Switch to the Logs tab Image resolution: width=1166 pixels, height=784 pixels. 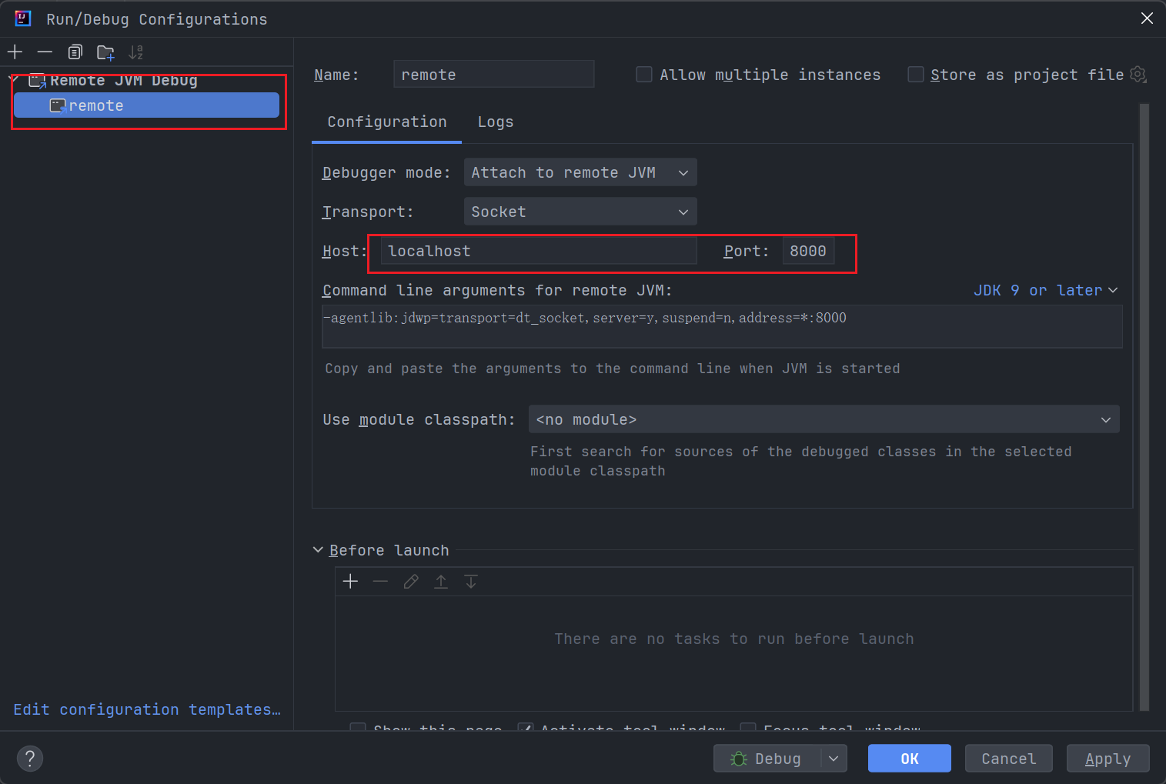(495, 122)
